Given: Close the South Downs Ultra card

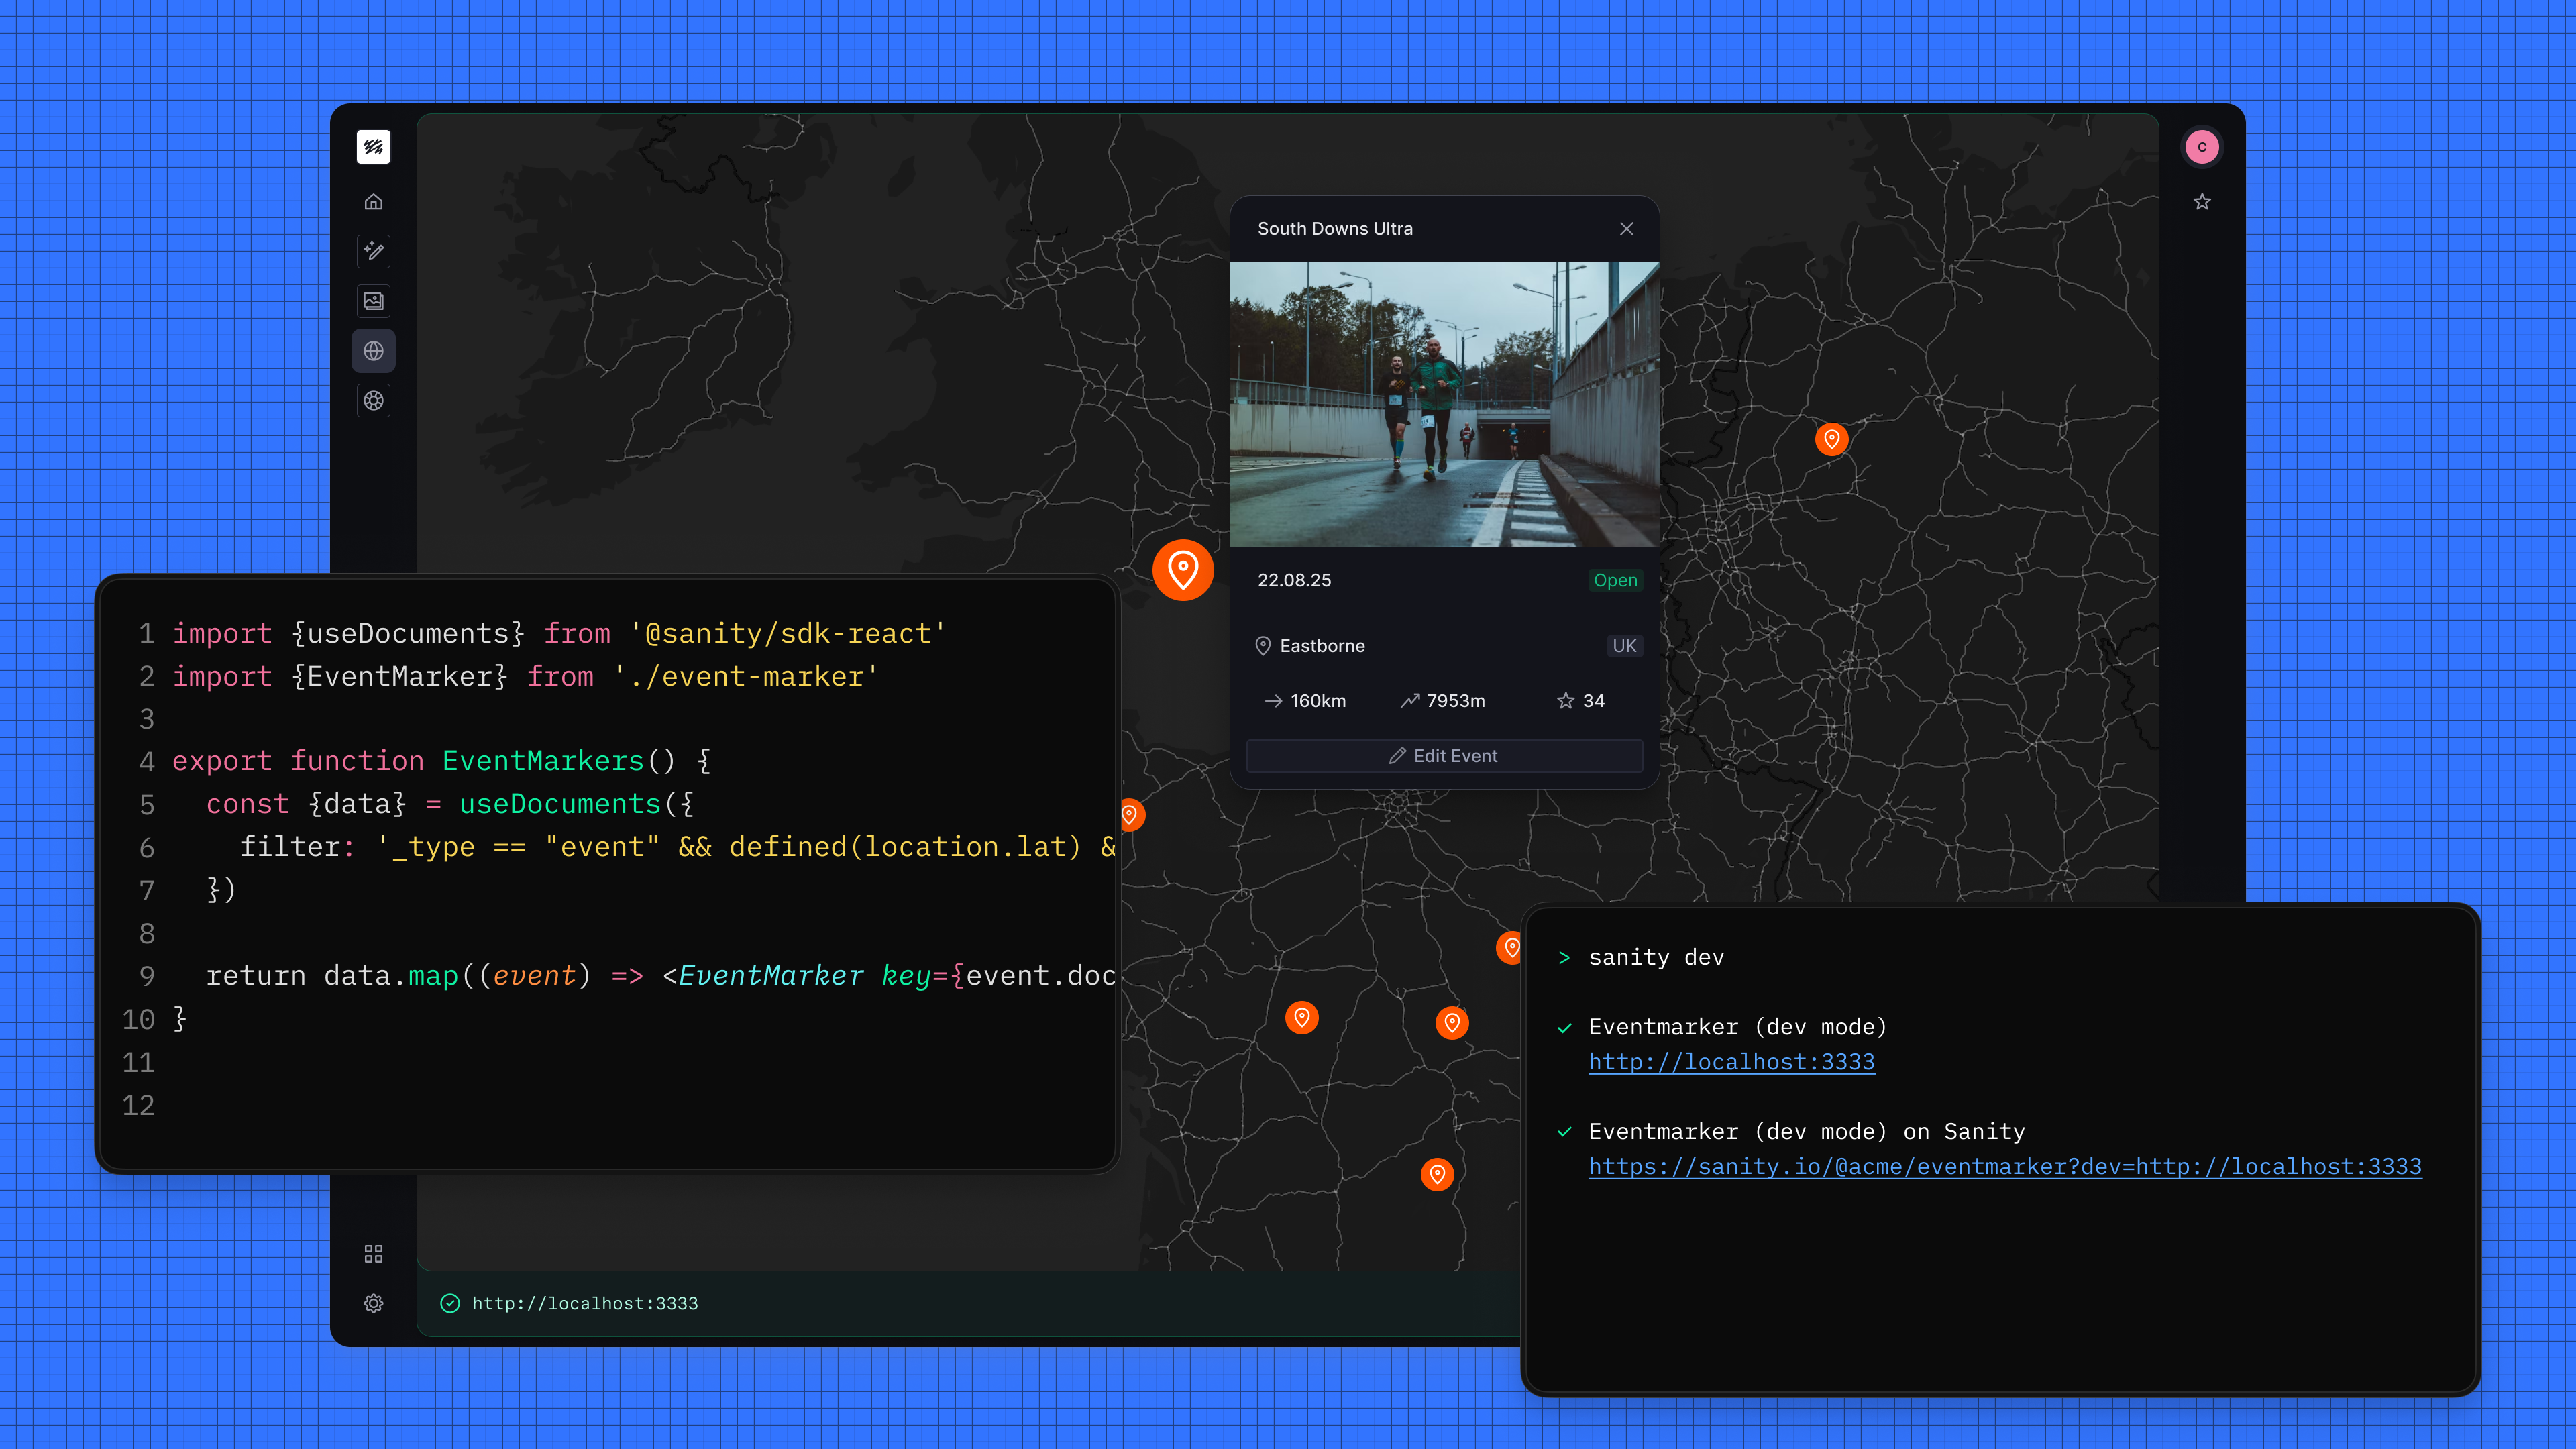Looking at the screenshot, I should pyautogui.click(x=1627, y=229).
